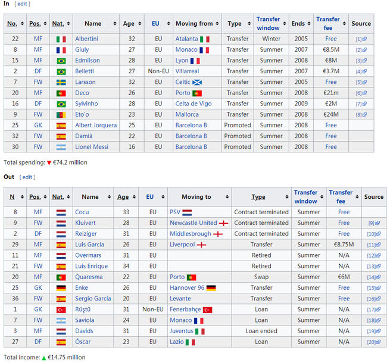Select Loan ended cell in Davids row
This screenshot has width=387, height=363.
pos(261,331)
